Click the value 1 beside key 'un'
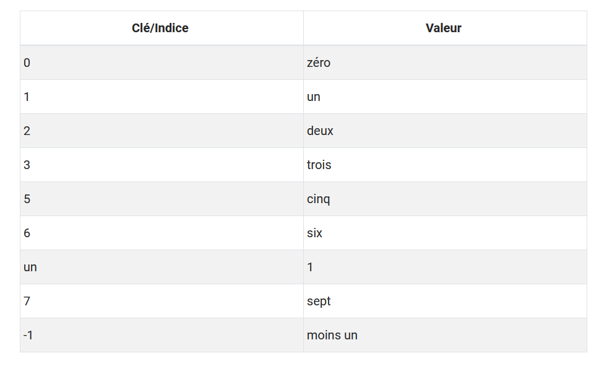612x366 pixels. pyautogui.click(x=310, y=267)
